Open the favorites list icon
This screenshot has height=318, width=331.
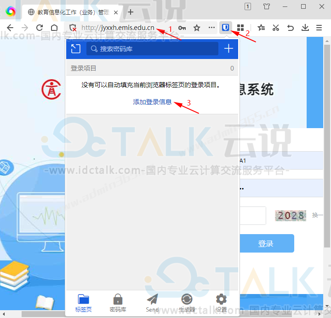(x=261, y=28)
